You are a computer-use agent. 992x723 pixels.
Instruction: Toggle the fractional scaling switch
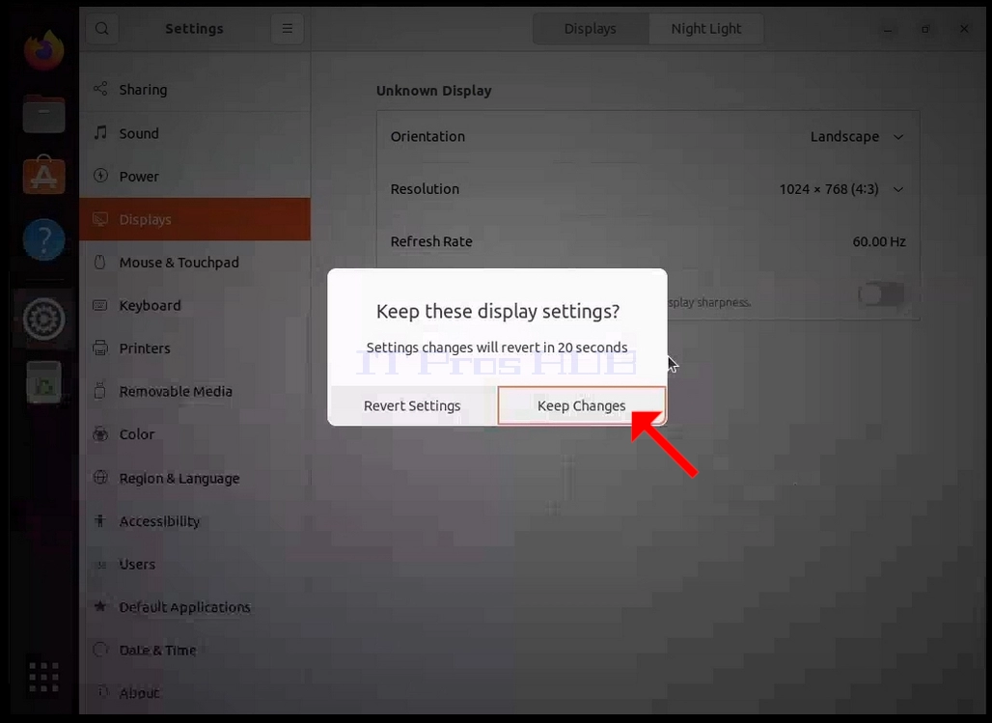881,294
